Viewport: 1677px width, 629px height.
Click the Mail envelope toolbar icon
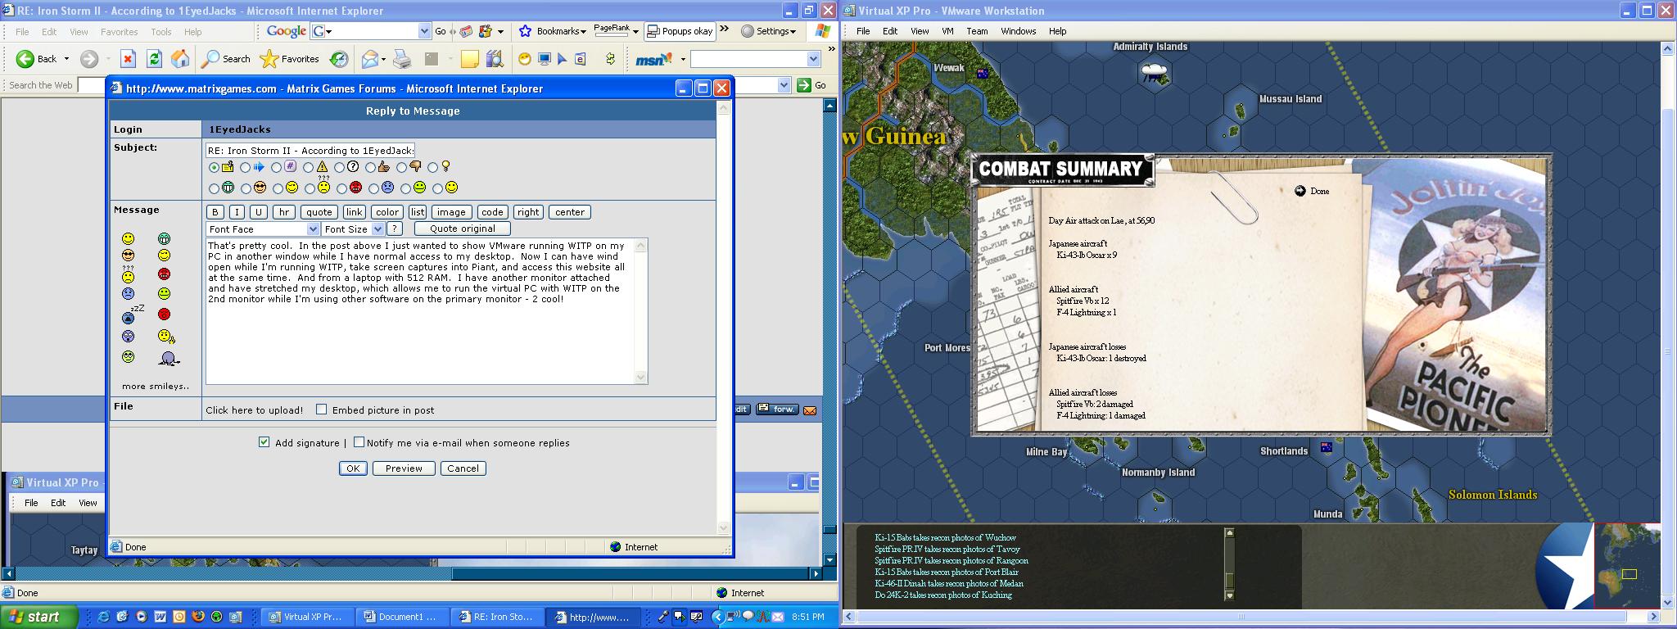[x=369, y=59]
